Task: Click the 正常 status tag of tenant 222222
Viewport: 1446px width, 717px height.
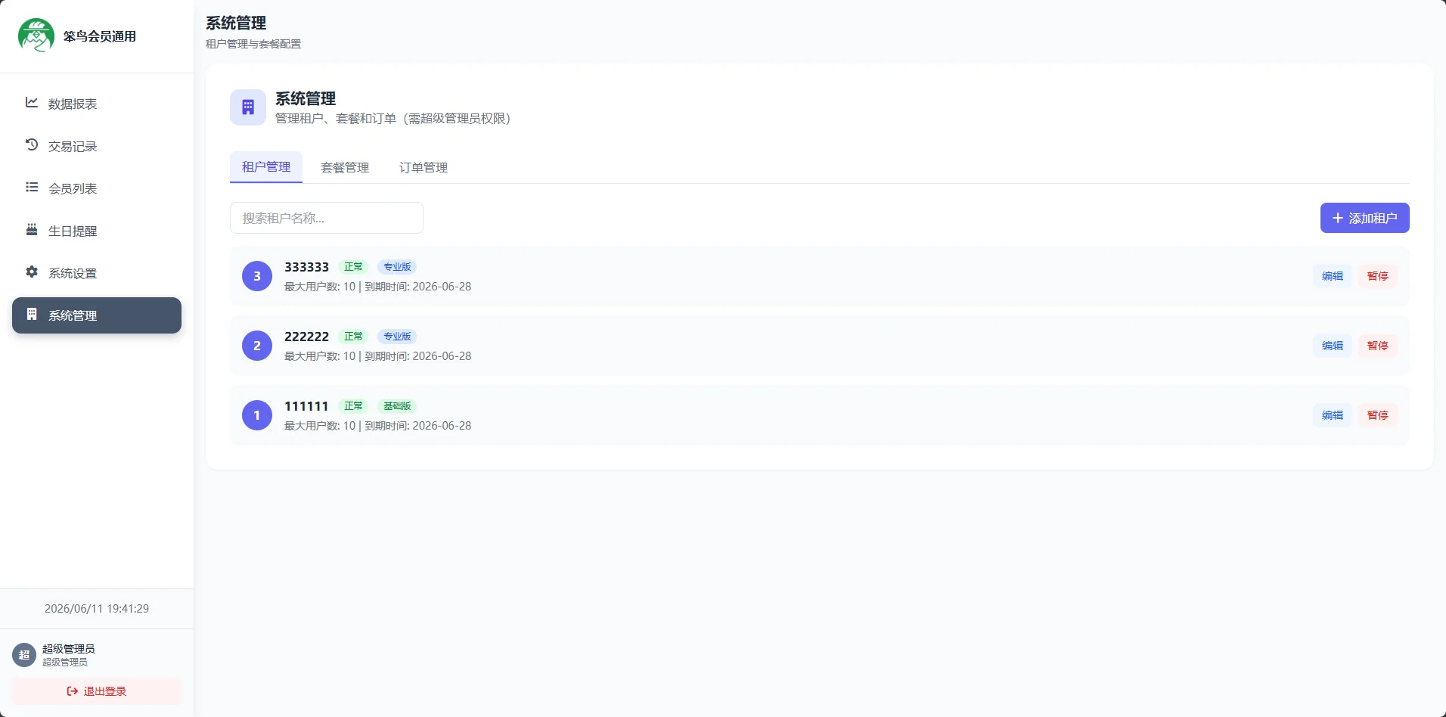Action: (353, 337)
